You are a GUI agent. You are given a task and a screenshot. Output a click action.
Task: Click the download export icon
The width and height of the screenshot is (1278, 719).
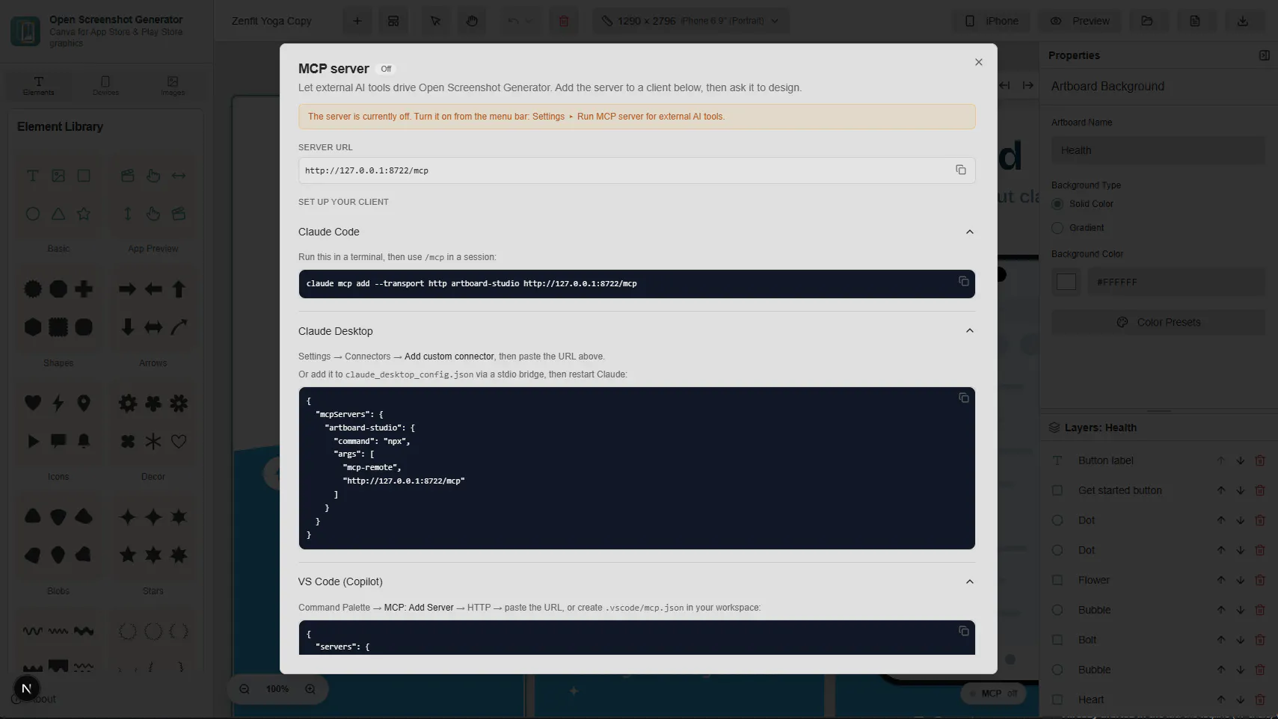tap(1242, 21)
